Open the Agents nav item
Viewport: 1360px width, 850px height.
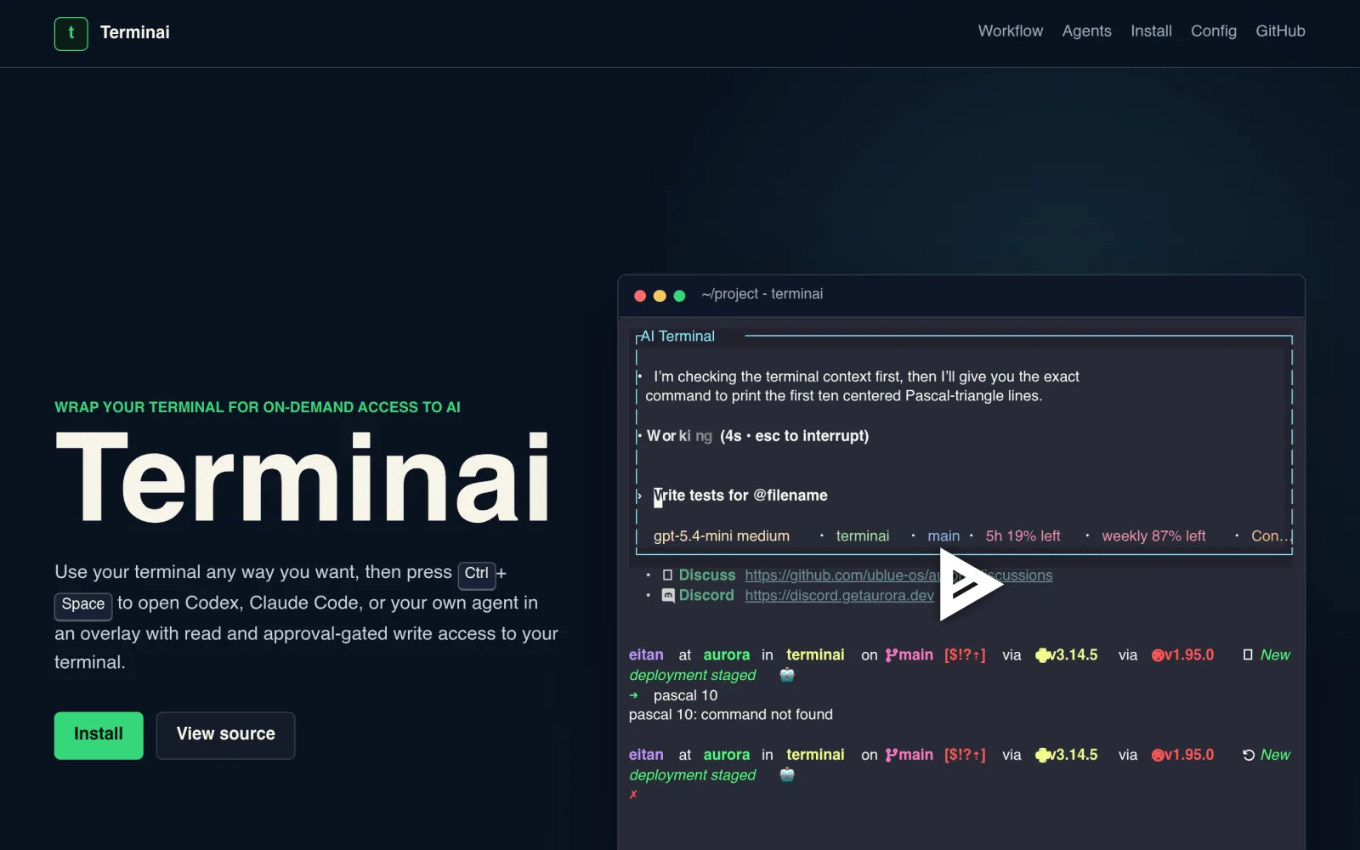pos(1086,31)
